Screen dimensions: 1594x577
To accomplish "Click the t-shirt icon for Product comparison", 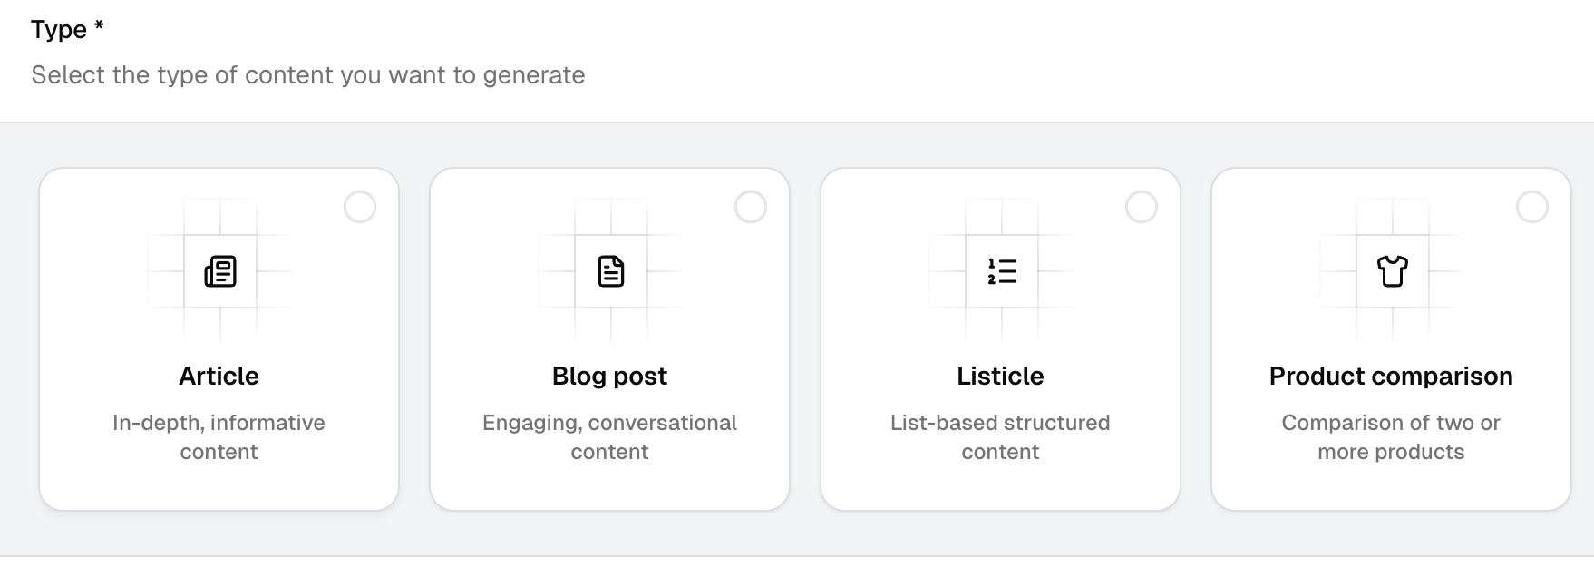I will pos(1392,271).
